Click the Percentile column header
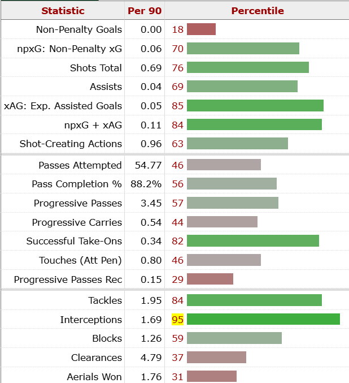Viewport: 349px width, 383px height. click(x=258, y=11)
